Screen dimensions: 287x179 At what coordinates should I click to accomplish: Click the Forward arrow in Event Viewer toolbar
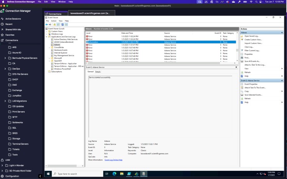[x=50, y=24]
